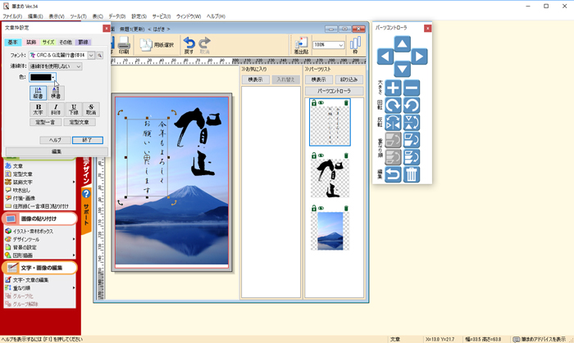Open the 100% zoom dropdown
Viewport: 574px width, 343px height.
point(339,46)
